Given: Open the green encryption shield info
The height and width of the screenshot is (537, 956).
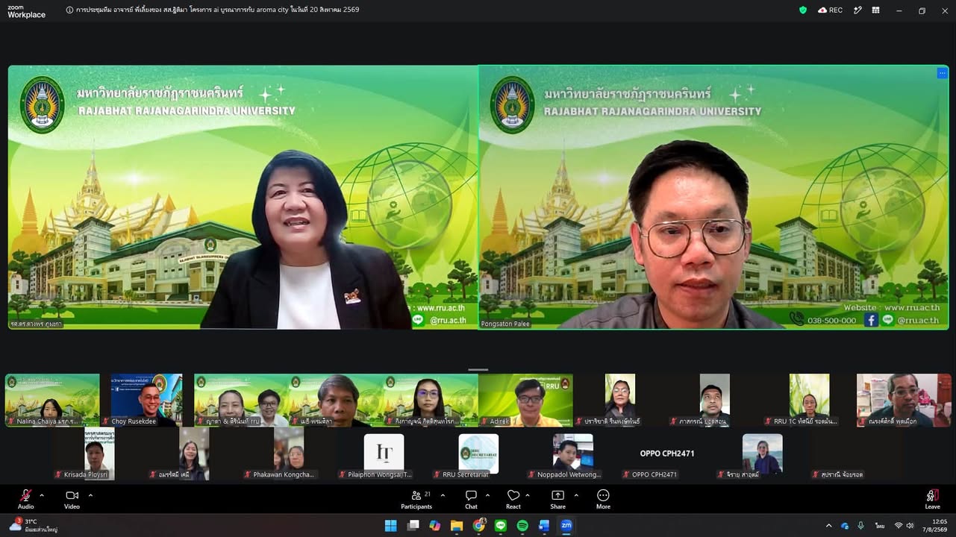Looking at the screenshot, I should click(x=803, y=10).
